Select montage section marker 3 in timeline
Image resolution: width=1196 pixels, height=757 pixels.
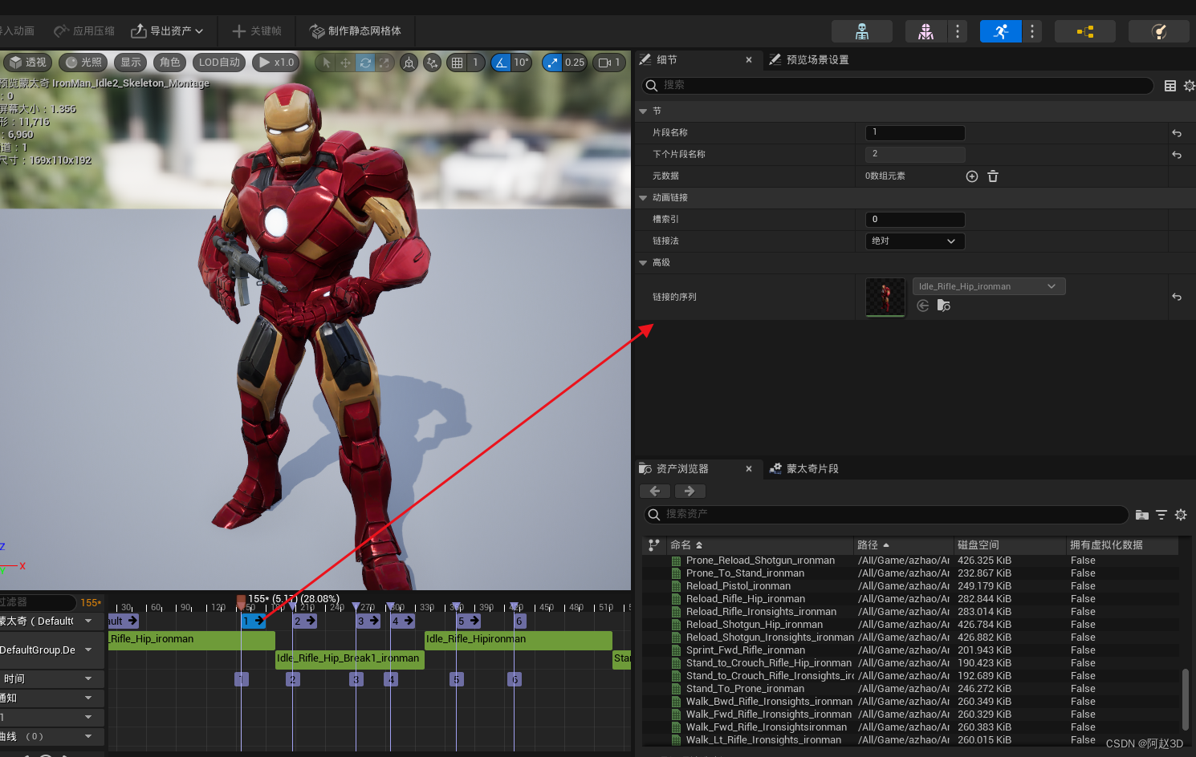click(368, 621)
